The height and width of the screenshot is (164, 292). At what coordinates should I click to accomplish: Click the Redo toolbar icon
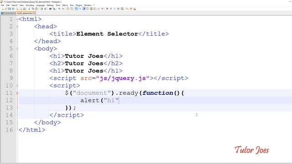[45, 9]
